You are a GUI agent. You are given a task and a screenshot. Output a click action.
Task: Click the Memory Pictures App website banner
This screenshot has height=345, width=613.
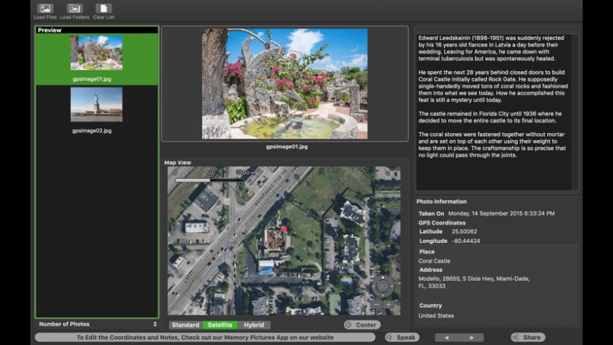[x=205, y=337]
